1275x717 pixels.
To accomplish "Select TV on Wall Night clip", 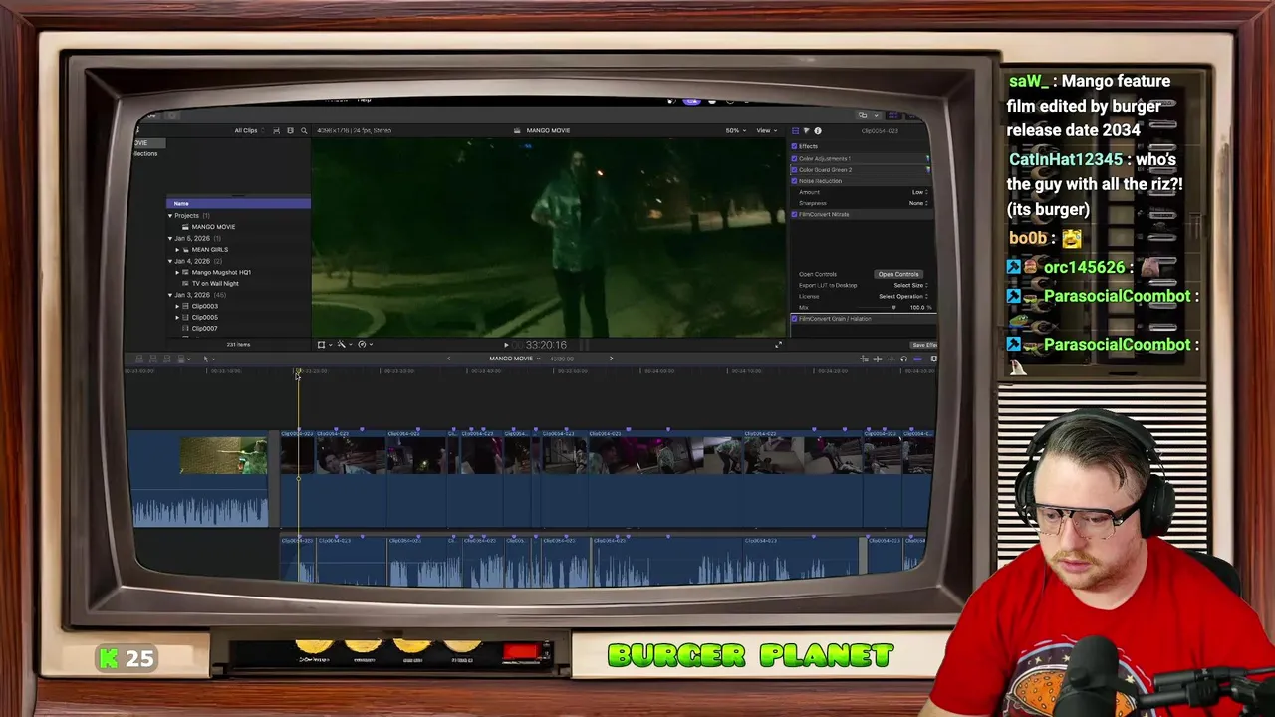I will pyautogui.click(x=215, y=284).
